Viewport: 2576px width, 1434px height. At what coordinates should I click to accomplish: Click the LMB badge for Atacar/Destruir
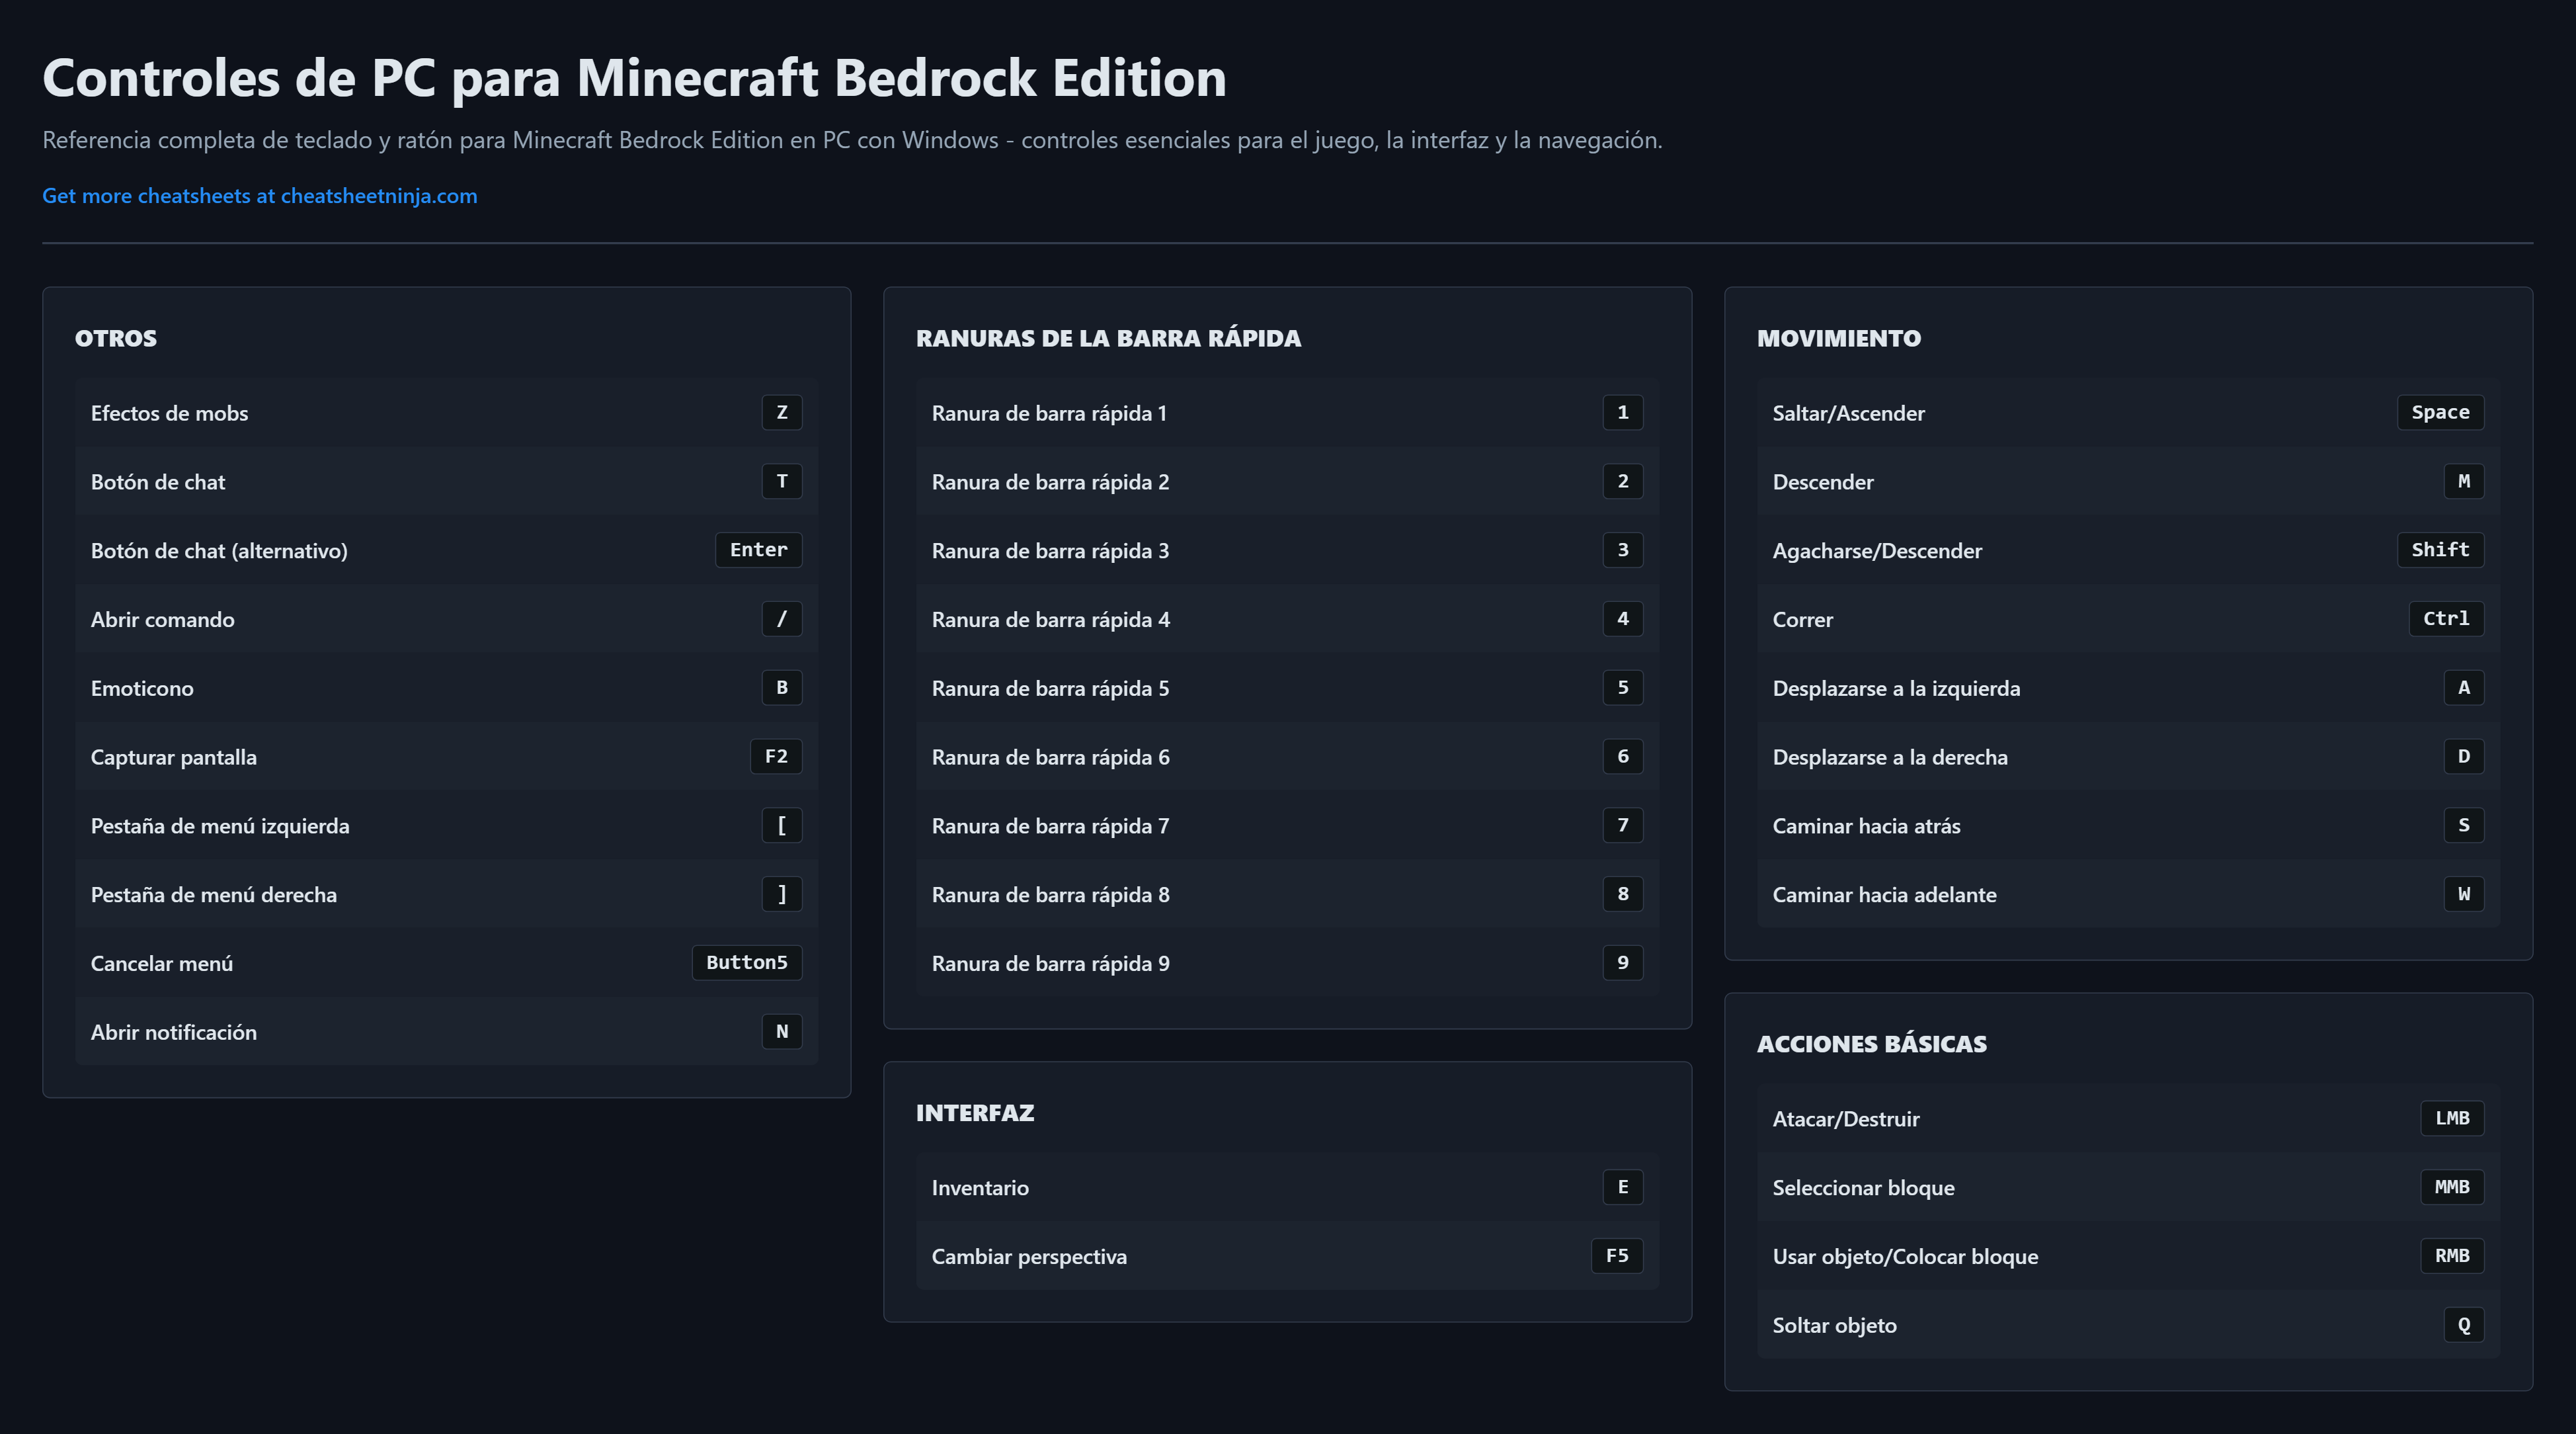tap(2451, 1118)
